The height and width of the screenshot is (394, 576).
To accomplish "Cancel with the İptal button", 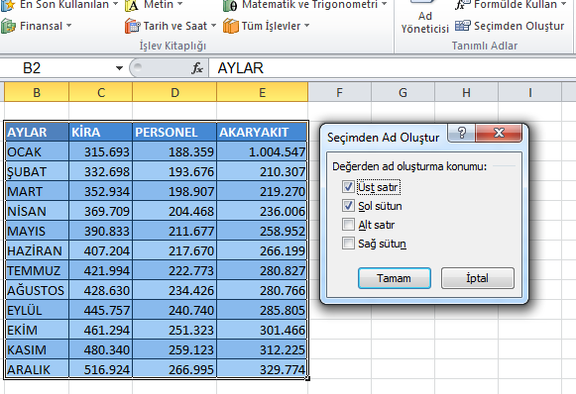I will (x=477, y=278).
